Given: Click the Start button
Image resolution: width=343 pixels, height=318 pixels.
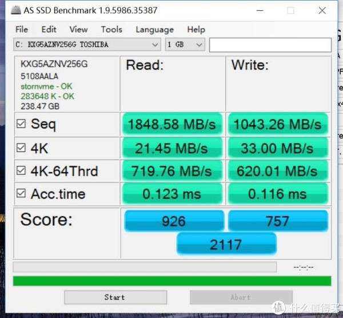Looking at the screenshot, I should click(115, 297).
